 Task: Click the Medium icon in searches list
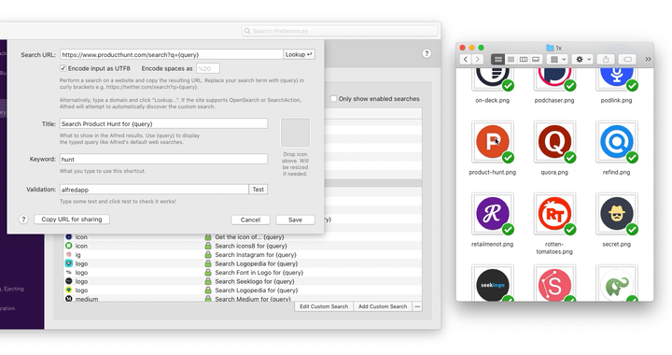[x=68, y=298]
